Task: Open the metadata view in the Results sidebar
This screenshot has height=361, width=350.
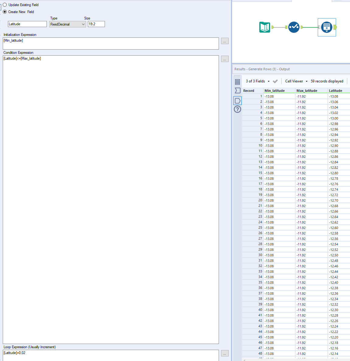Action: coord(237,90)
